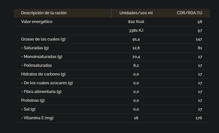Screen dimensions: 219x133
Task: Click the 12,8 saturated fat value
Action: click(x=136, y=48)
